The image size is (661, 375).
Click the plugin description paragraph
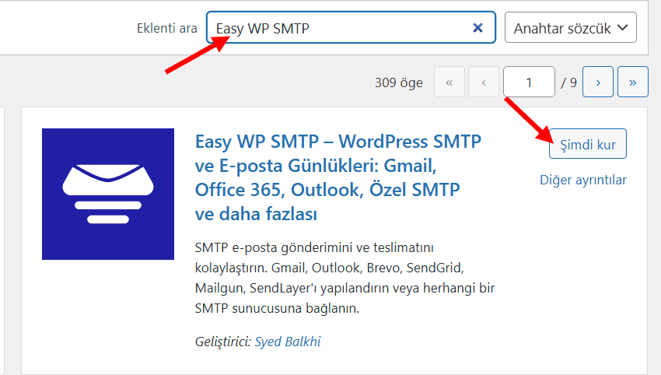(x=344, y=278)
